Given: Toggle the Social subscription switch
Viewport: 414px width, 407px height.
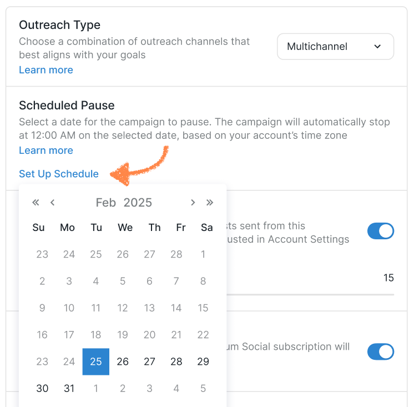Looking at the screenshot, I should pos(380,351).
